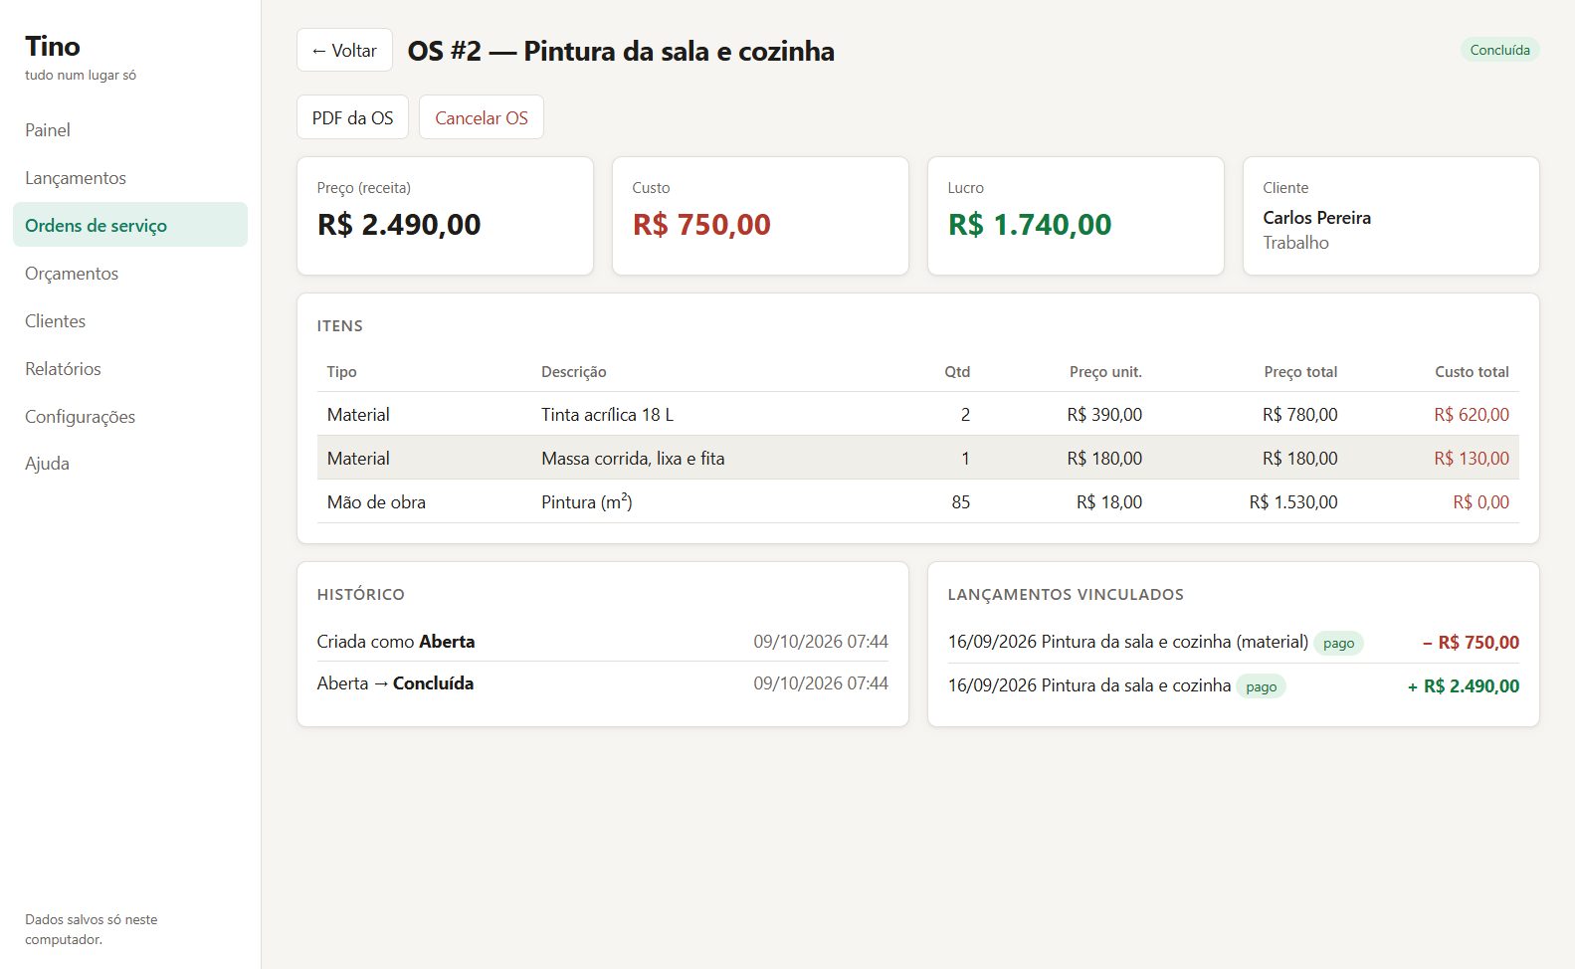Navigate to Lançamentos
The width and height of the screenshot is (1575, 969).
[x=130, y=178]
